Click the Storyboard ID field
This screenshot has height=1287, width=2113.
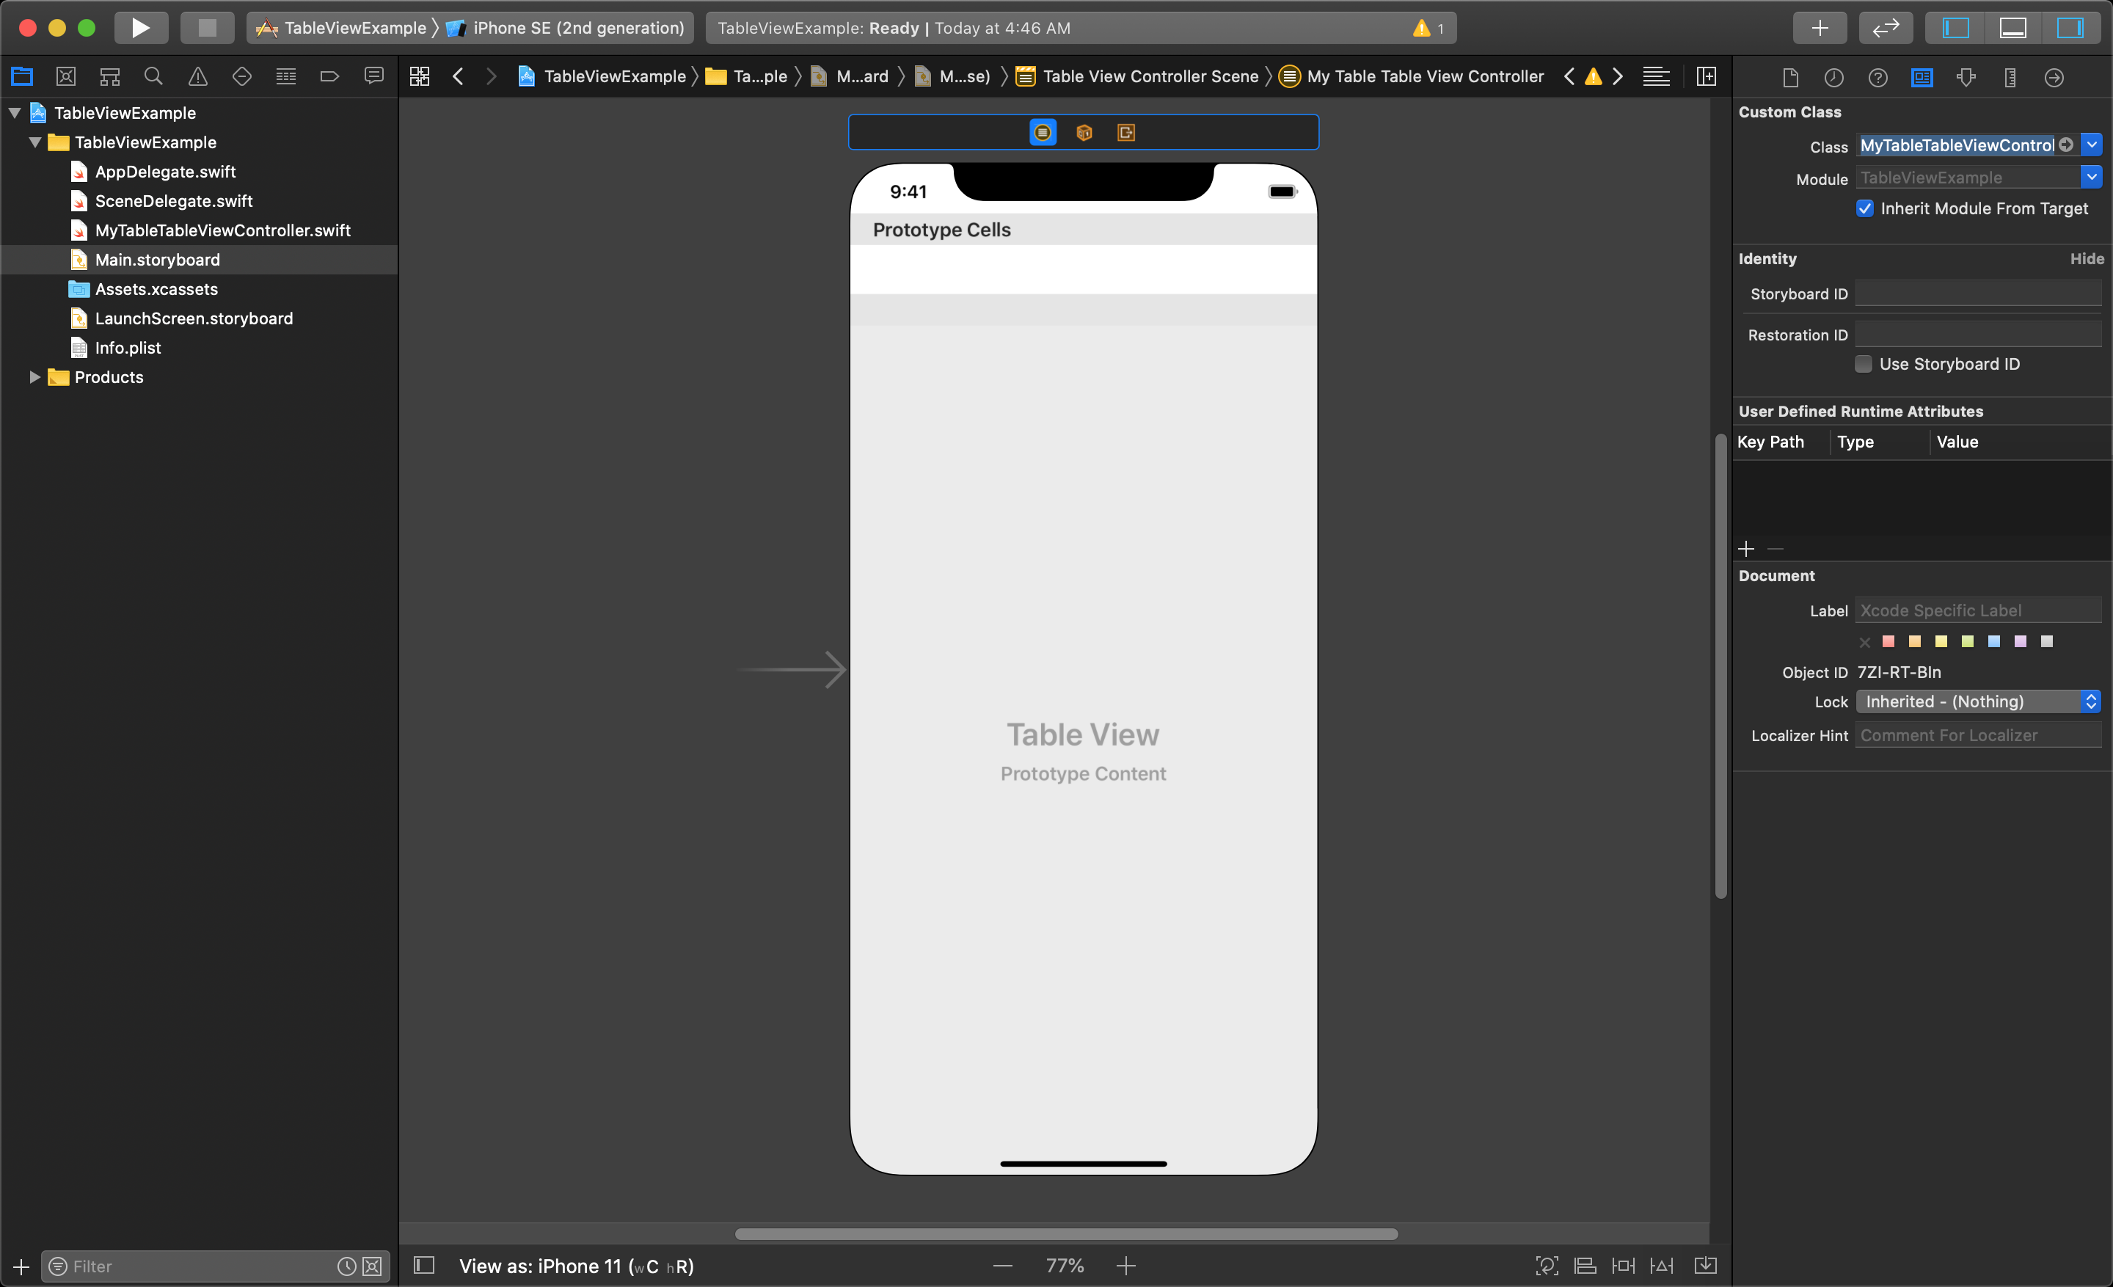tap(1978, 294)
